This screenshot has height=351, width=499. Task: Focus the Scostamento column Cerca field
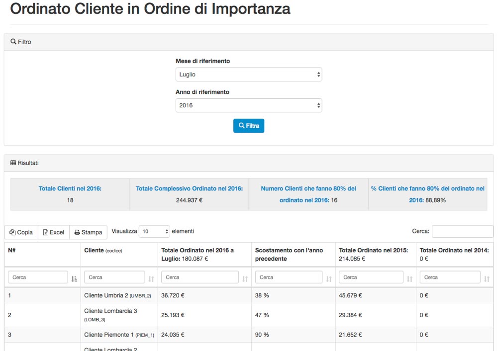(x=289, y=277)
